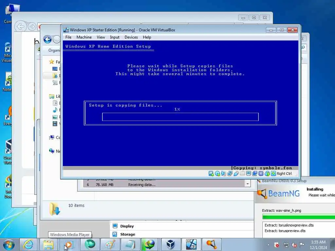Click the green BeamNG installation progress bar
Image resolution: width=335 pixels, height=251 pixels.
[298, 217]
